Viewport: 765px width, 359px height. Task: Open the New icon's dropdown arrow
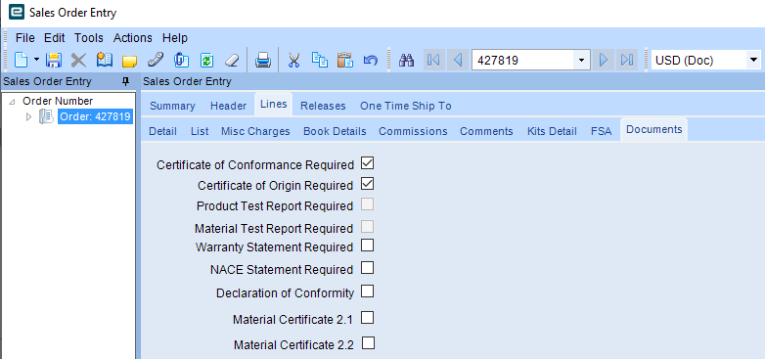pyautogui.click(x=36, y=60)
